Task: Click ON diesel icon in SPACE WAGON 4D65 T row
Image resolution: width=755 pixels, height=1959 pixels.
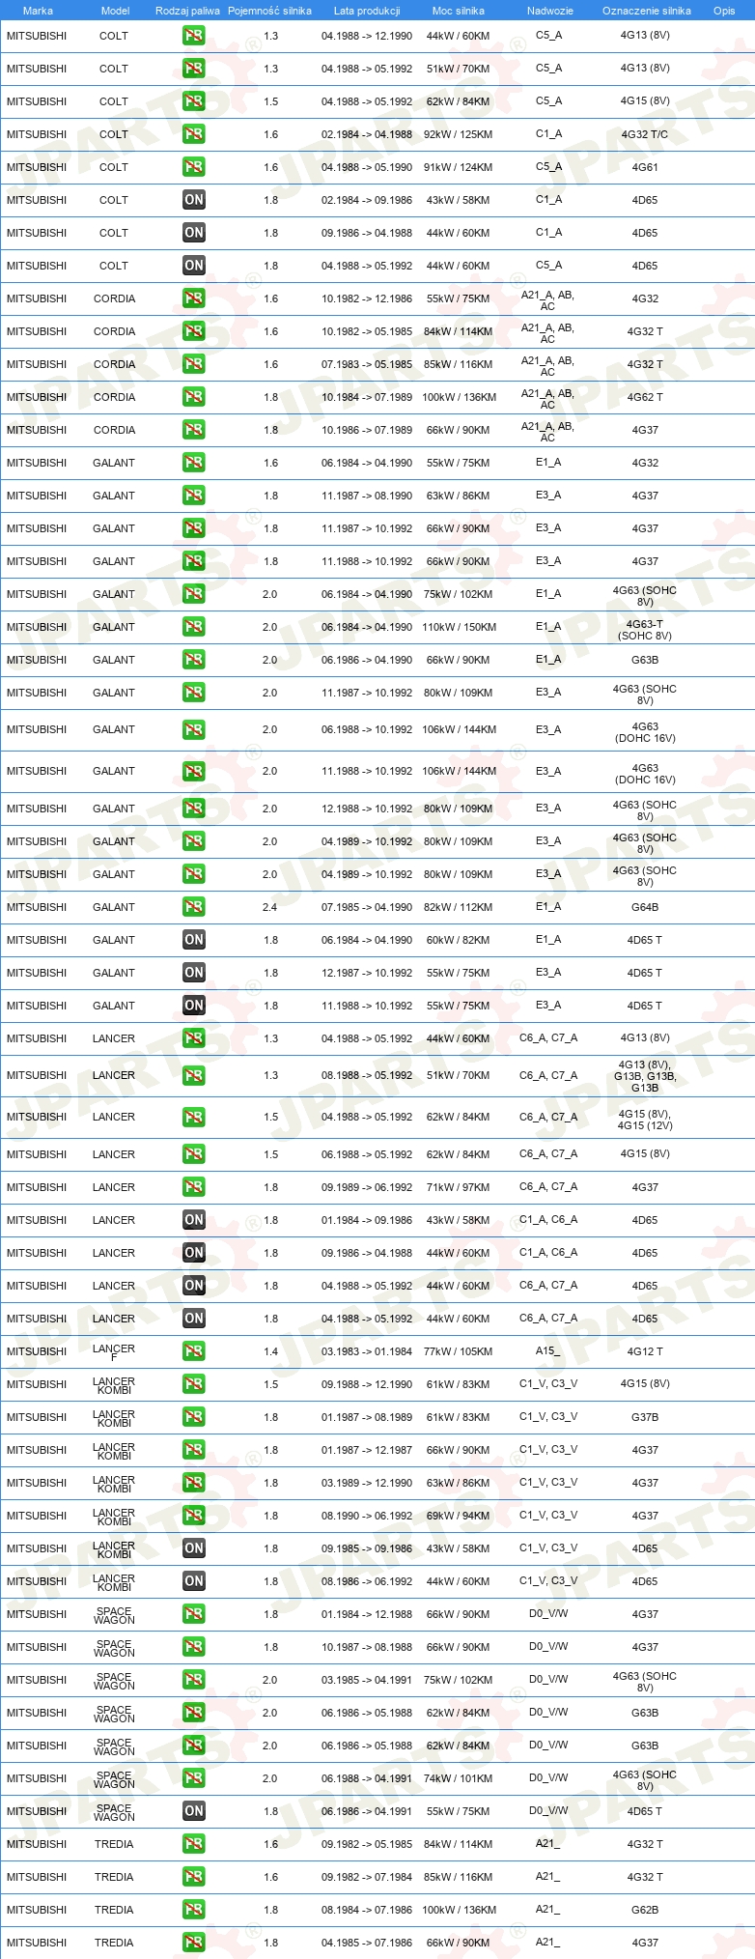Action: (x=194, y=1811)
